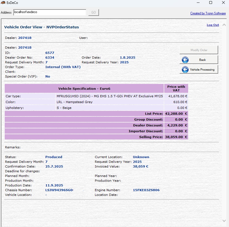Close the ExDeCo window
This screenshot has width=229, height=227.
coord(223,3)
